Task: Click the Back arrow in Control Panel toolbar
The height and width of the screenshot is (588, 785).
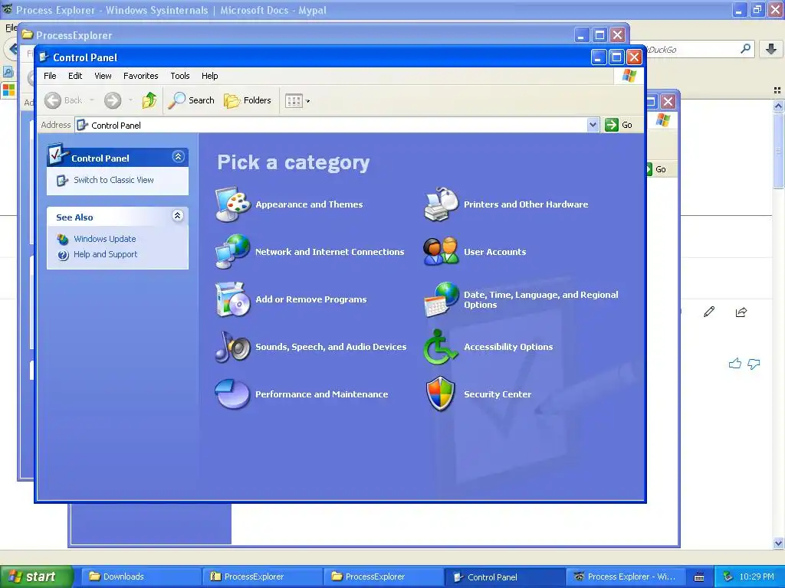Action: [x=53, y=100]
